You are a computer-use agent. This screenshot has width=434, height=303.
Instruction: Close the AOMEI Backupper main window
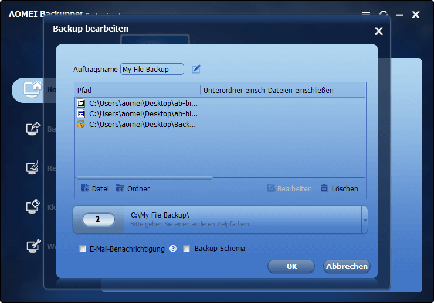pyautogui.click(x=415, y=15)
